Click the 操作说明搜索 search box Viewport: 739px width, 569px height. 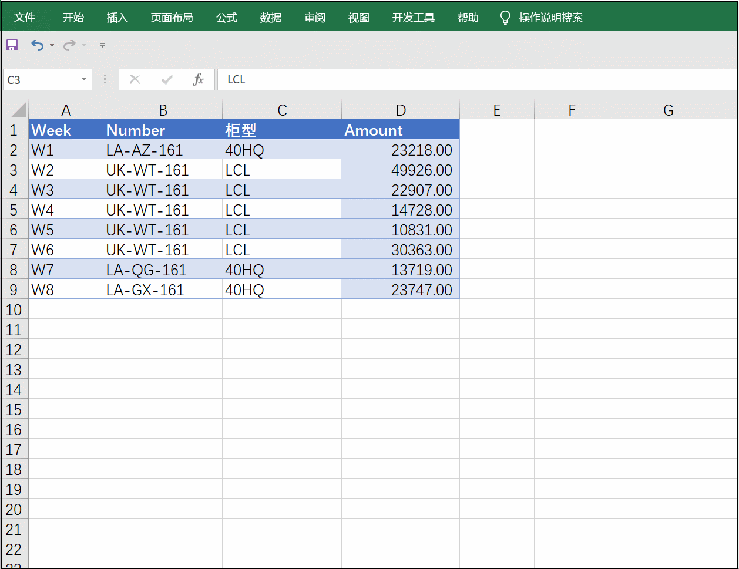551,18
